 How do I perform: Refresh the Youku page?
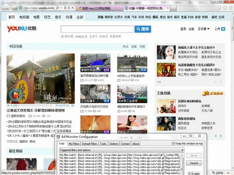point(69,8)
